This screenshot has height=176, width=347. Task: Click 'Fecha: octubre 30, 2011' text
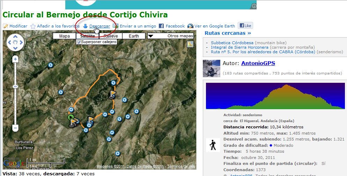coord(249,158)
